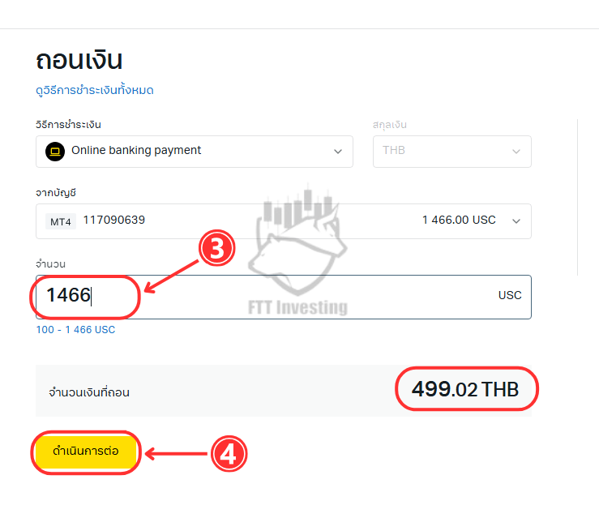599x518 pixels.
Task: Expand the account selector chevron
Action: click(x=516, y=221)
